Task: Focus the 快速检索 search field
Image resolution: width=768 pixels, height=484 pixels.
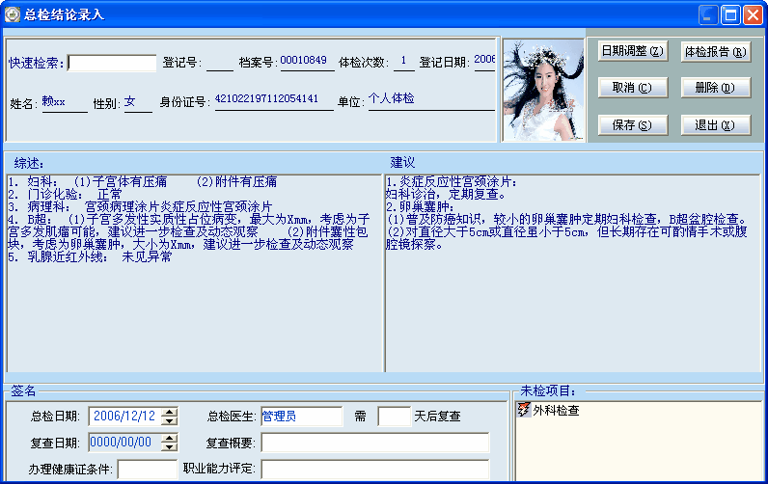Action: [112, 63]
